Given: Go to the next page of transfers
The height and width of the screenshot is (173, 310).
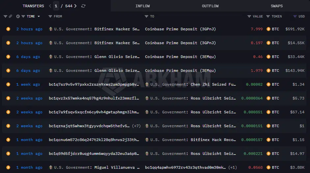Looking at the screenshot, I should tap(75, 6).
